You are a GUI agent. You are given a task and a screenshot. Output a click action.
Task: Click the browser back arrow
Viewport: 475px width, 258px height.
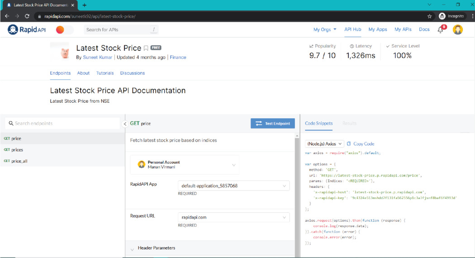7,16
